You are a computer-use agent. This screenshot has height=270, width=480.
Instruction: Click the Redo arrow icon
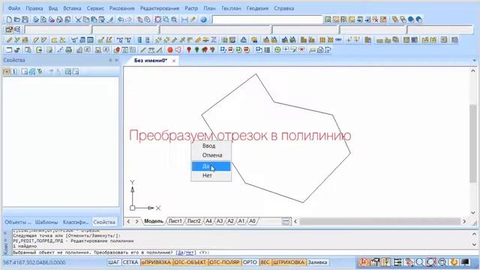[129, 19]
